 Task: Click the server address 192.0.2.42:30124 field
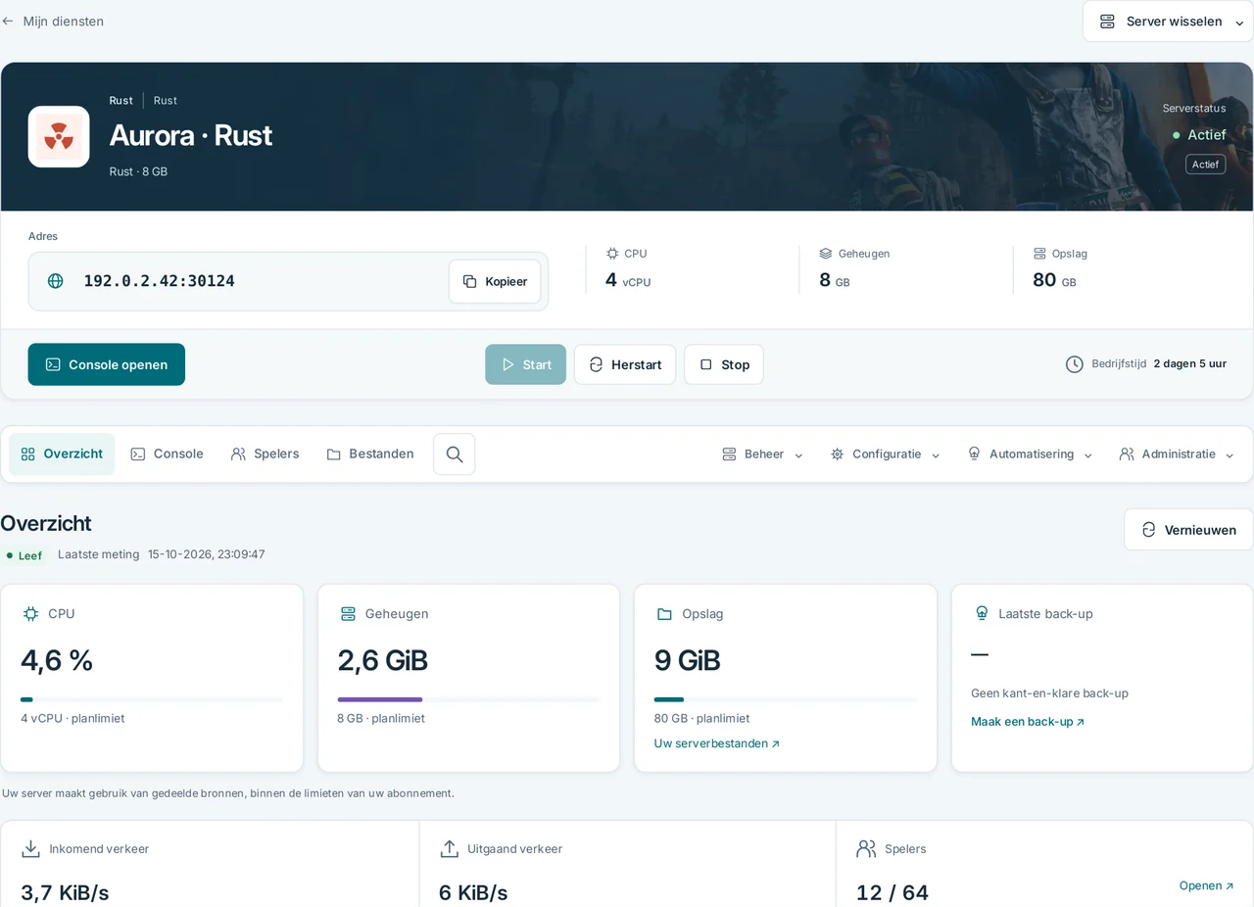(x=288, y=281)
